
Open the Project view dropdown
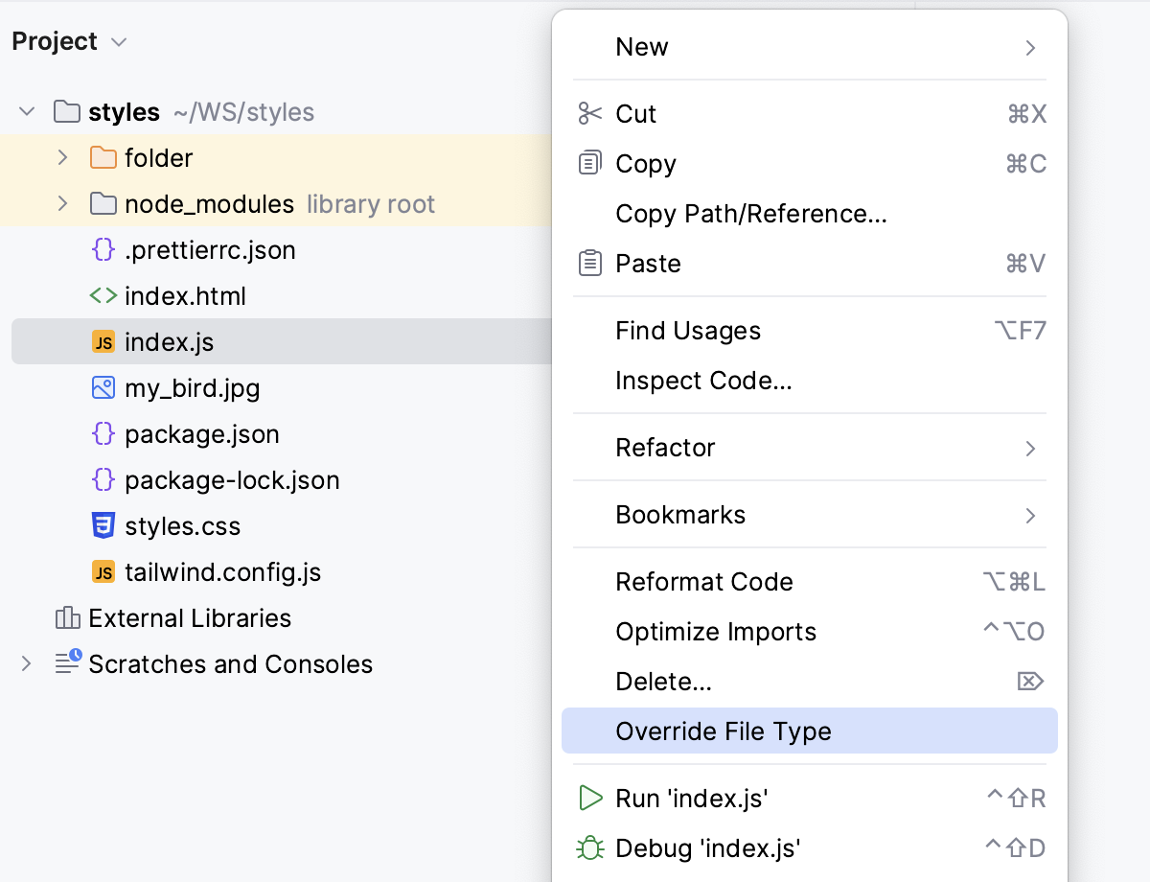[x=117, y=41]
